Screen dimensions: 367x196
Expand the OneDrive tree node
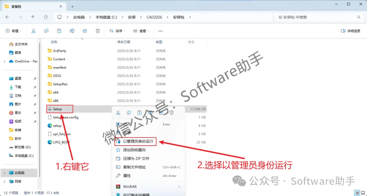point(4,62)
